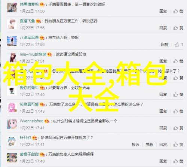Click 回复 for the 黄橙子甜甜 comment
Screen dimensions: 187x167
(x=163, y=161)
